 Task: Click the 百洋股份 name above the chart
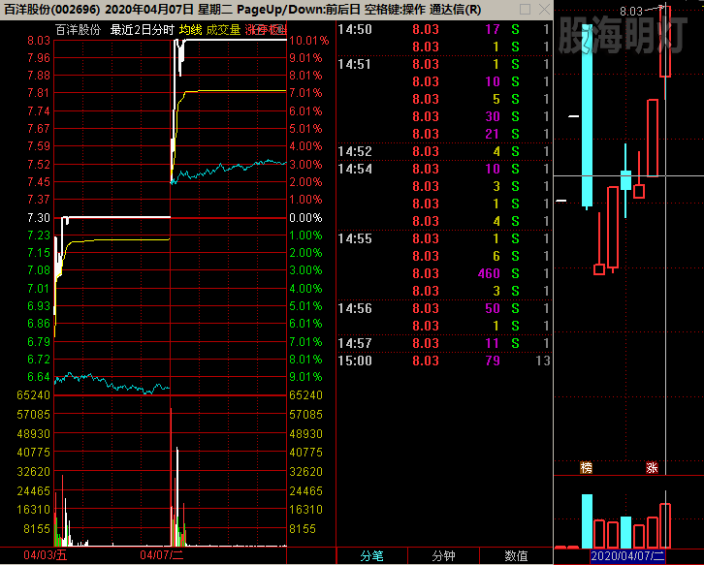(79, 30)
